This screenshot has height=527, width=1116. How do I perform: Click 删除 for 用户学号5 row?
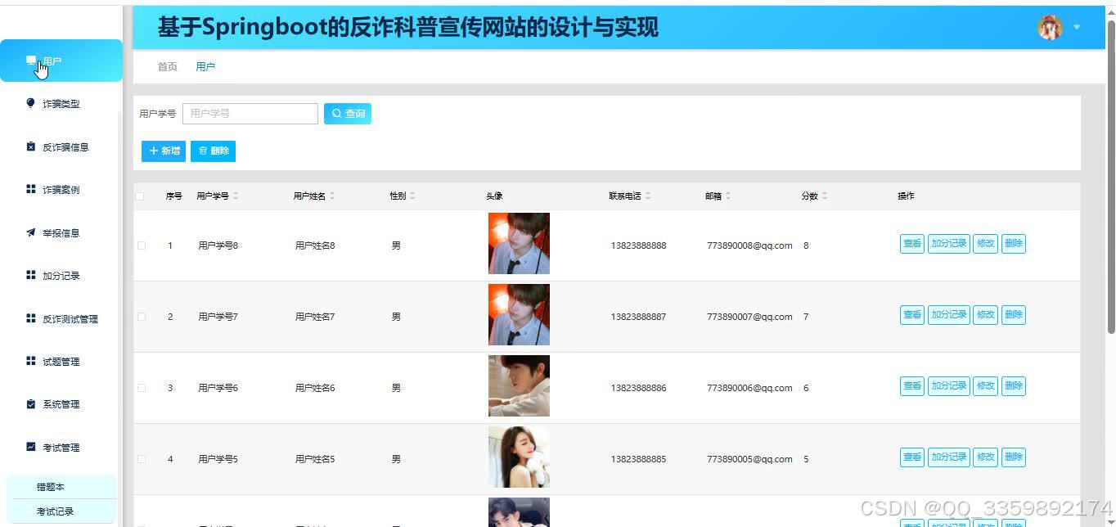pyautogui.click(x=1014, y=457)
